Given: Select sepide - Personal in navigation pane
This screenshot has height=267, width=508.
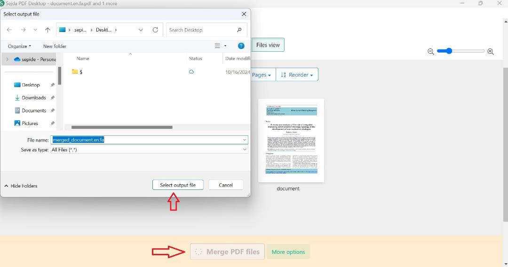Looking at the screenshot, I should coord(35,59).
